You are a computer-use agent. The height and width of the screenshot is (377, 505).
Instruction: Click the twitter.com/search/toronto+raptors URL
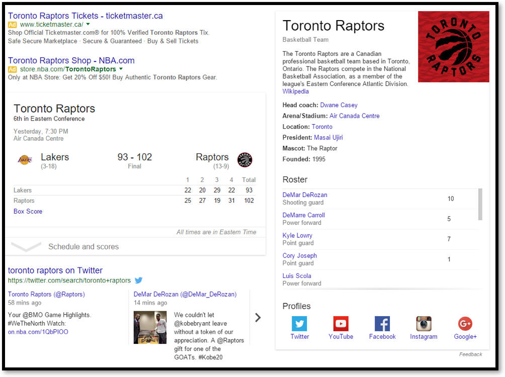pos(69,280)
